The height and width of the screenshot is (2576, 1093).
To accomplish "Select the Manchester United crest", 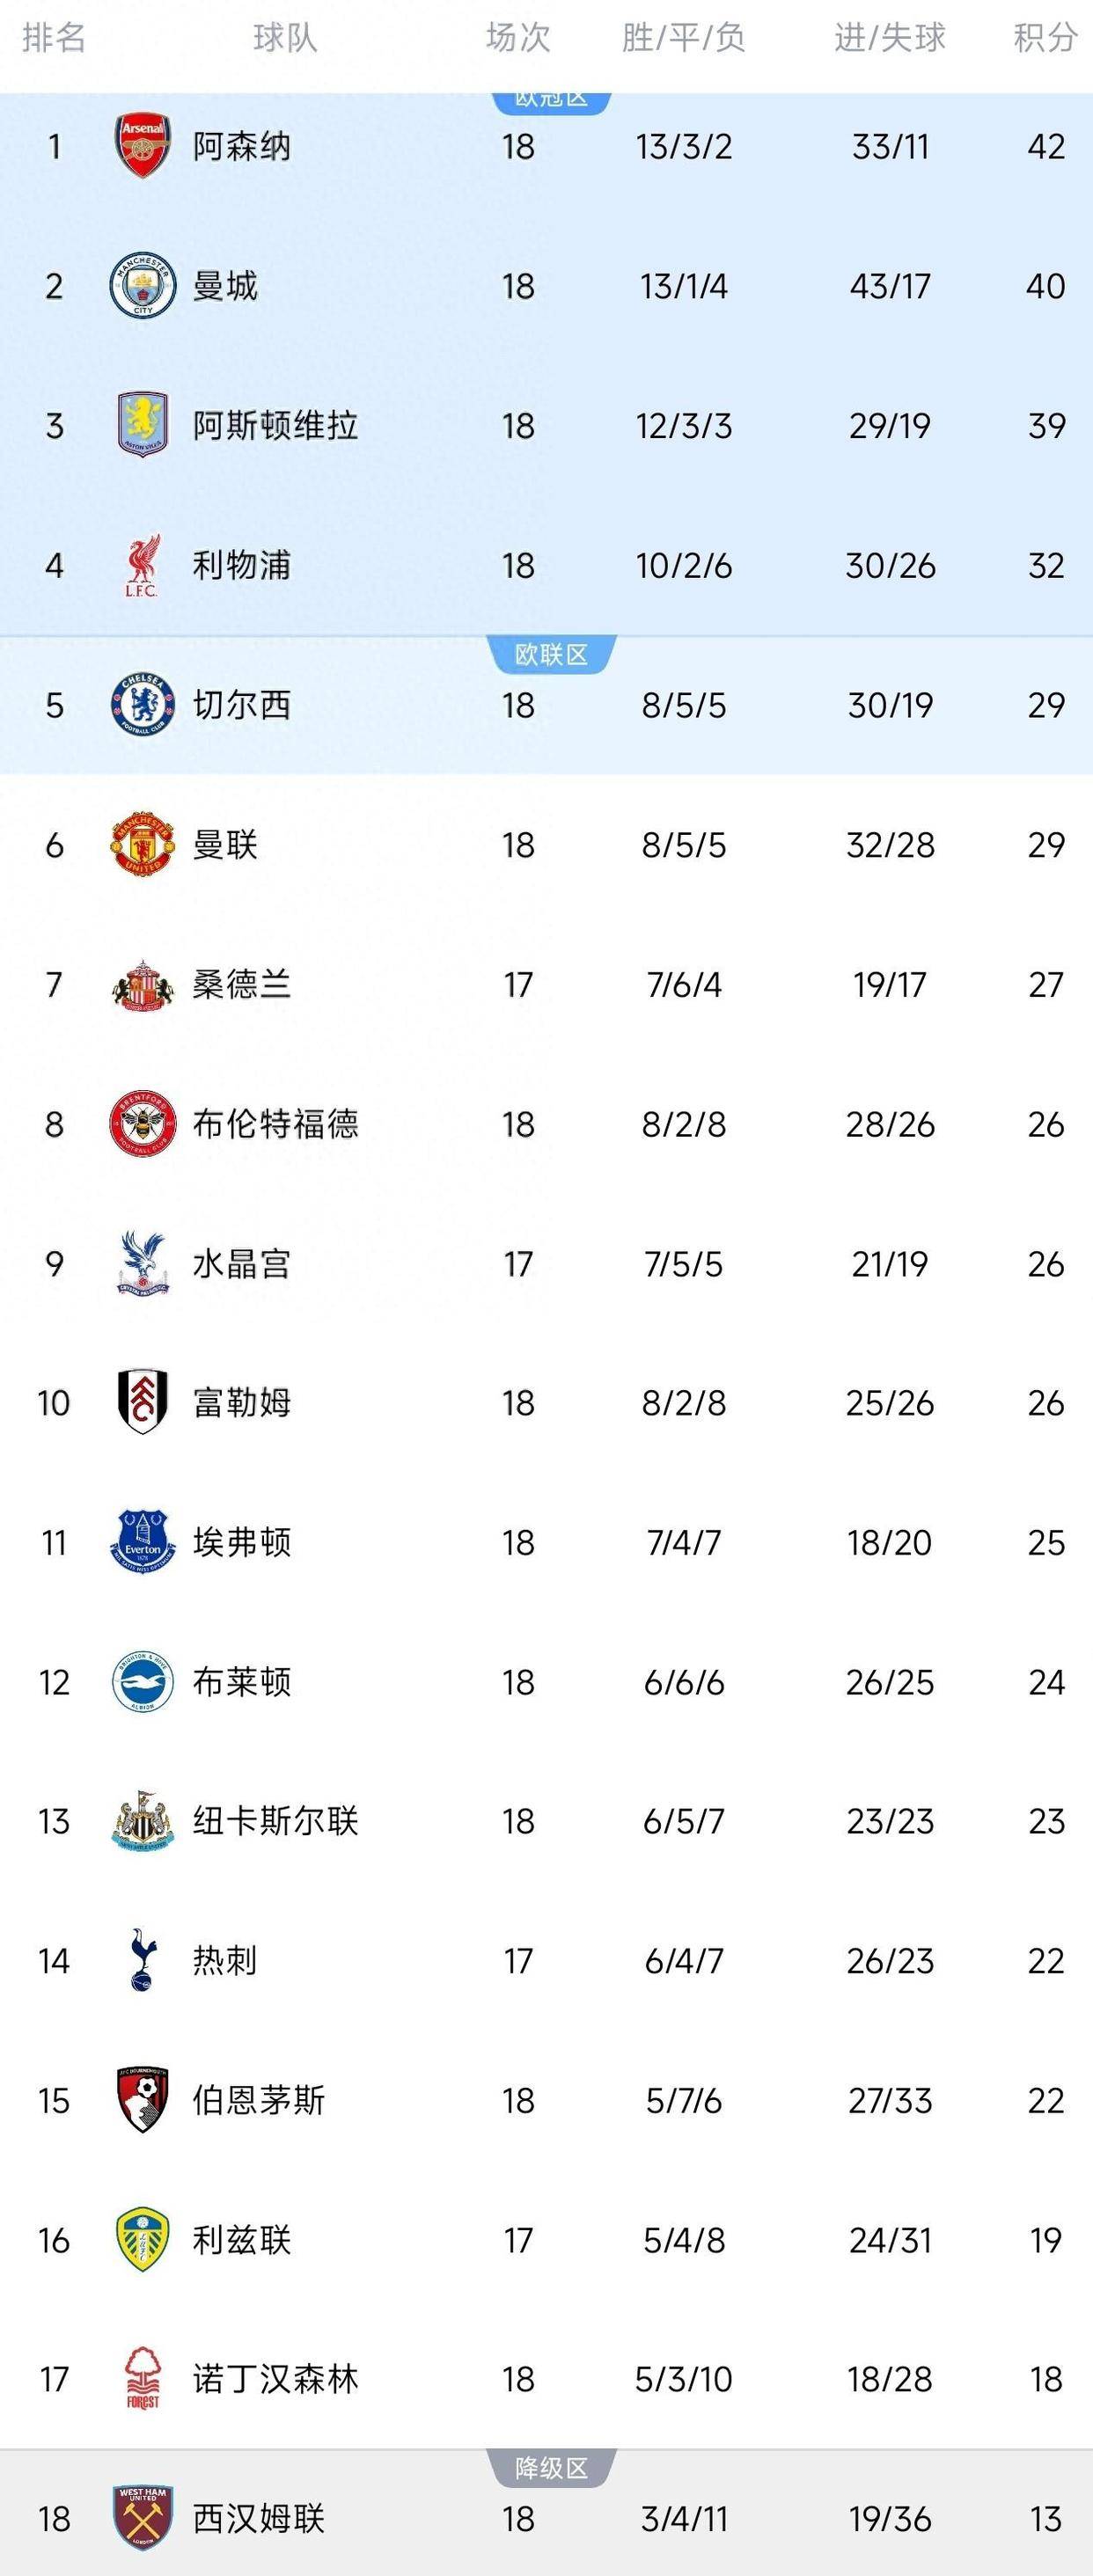I will click(x=143, y=845).
